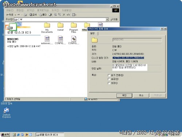Open the Back button history dropdown arrow
Viewport: 182px width, 137px height.
point(15,15)
